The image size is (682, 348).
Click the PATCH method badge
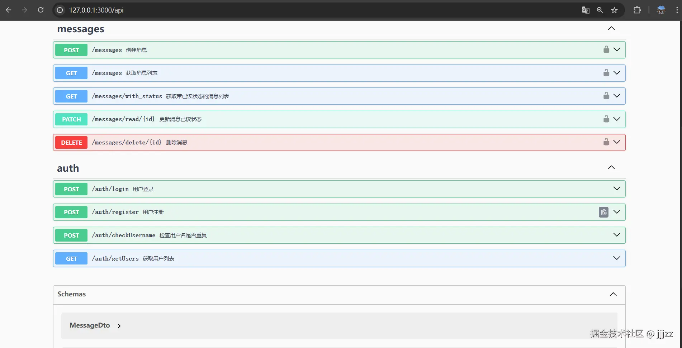pos(71,119)
